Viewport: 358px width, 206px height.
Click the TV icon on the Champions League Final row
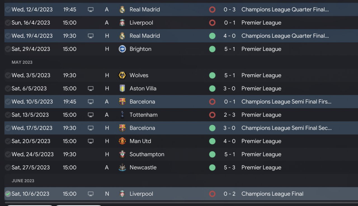coord(91,194)
